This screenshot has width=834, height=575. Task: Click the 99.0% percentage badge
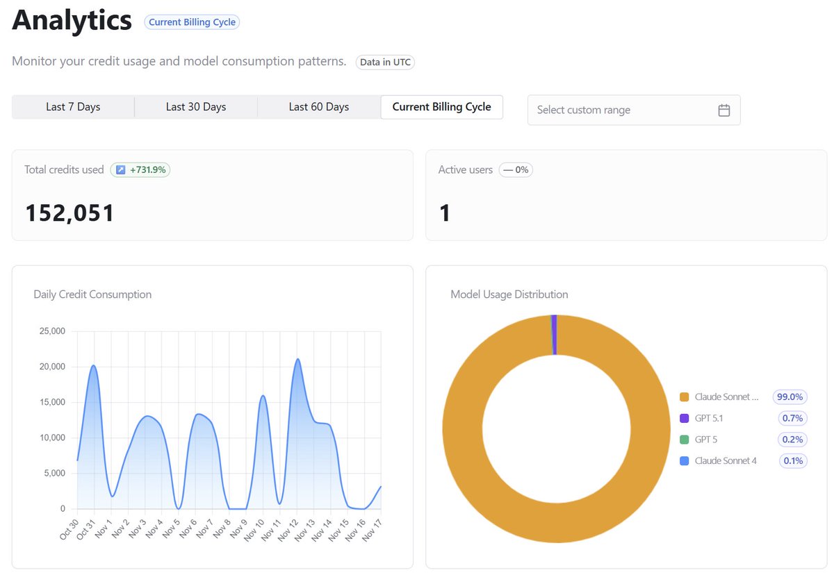coord(790,397)
